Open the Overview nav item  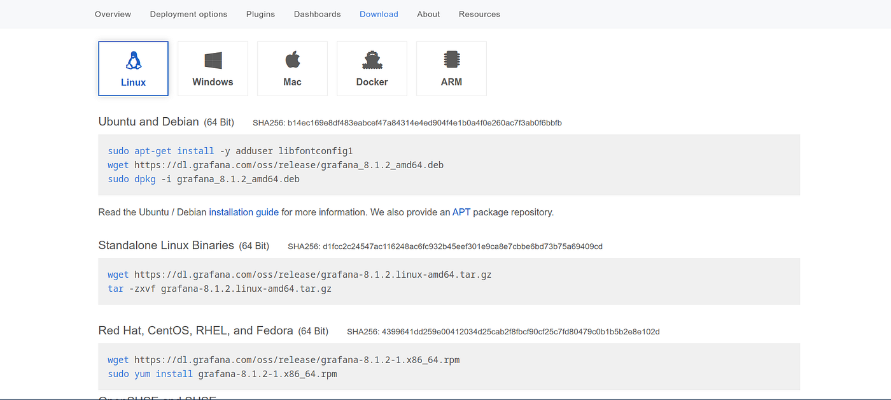point(113,14)
